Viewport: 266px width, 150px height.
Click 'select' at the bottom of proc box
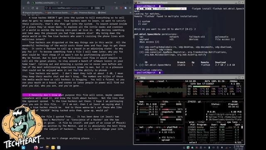[x=193, y=142]
